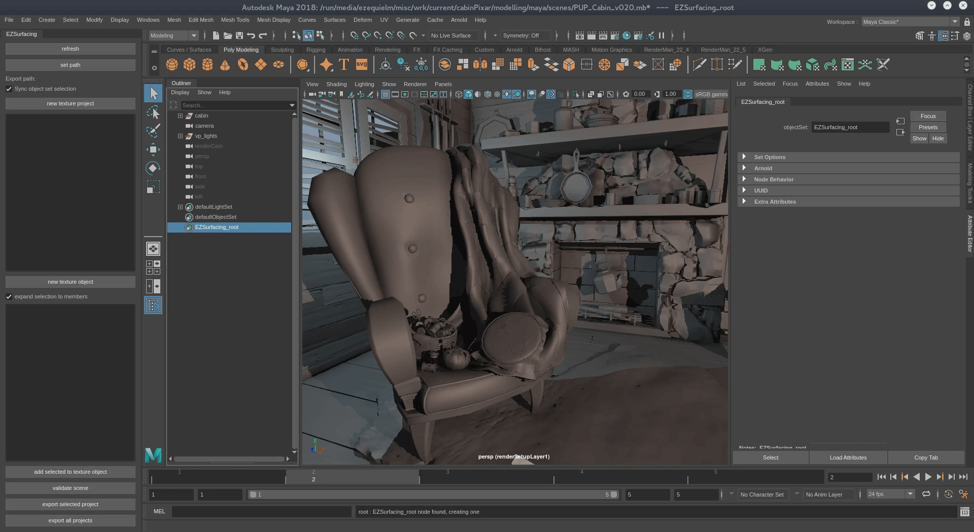This screenshot has width=974, height=532.
Task: Open the Mesh Tools menu
Action: click(235, 20)
